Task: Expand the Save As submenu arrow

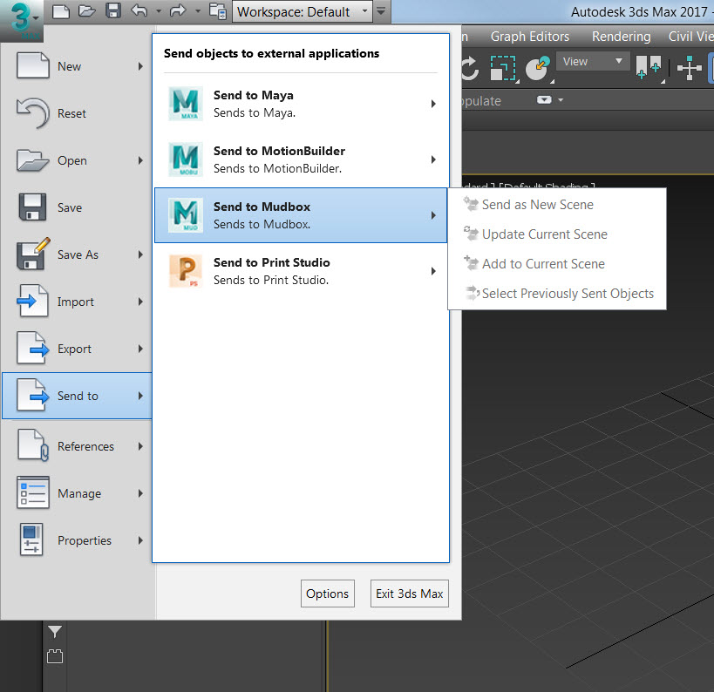Action: [x=140, y=255]
